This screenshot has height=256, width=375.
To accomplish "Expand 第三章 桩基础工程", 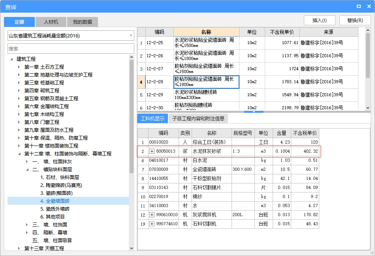I will coord(19,82).
